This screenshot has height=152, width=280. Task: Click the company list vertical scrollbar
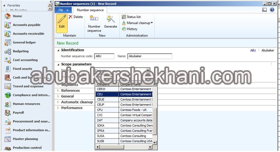(155, 121)
